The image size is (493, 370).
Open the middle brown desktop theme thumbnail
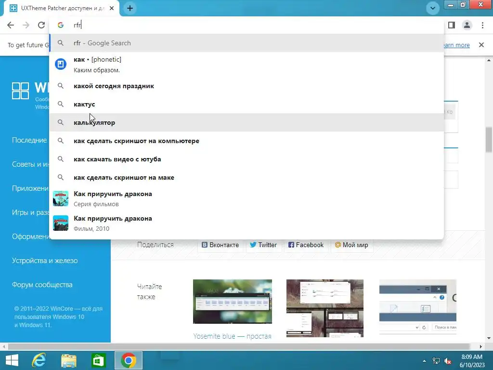tap(325, 308)
